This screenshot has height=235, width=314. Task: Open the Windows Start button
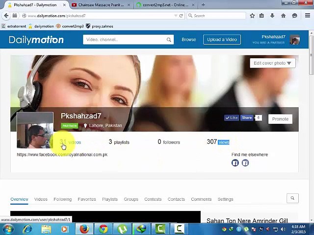(8, 229)
